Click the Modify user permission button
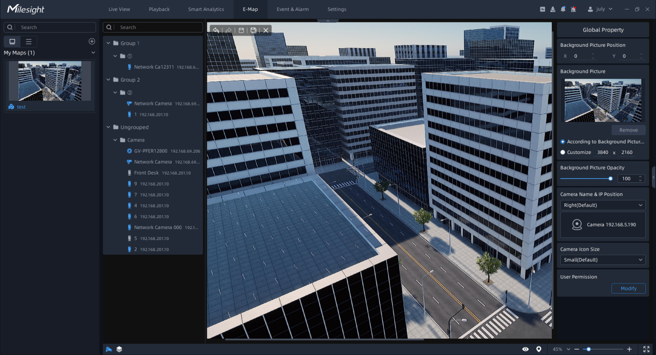 point(628,289)
